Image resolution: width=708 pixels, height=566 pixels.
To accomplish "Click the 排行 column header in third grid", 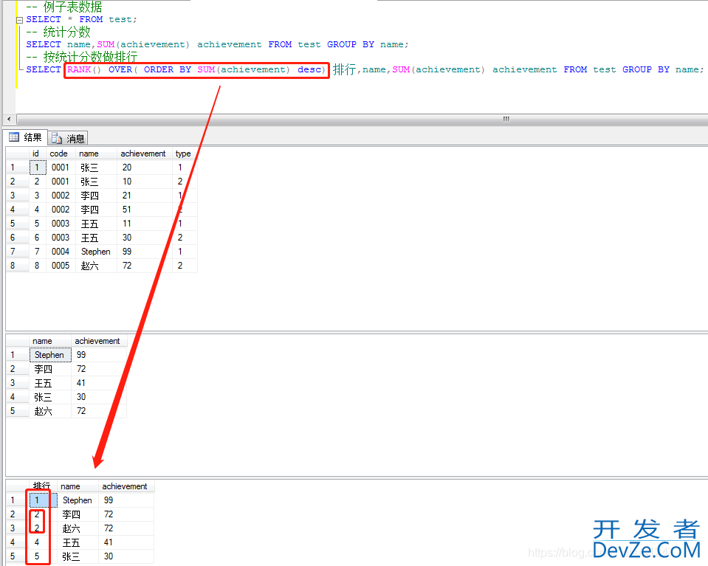I will [41, 486].
